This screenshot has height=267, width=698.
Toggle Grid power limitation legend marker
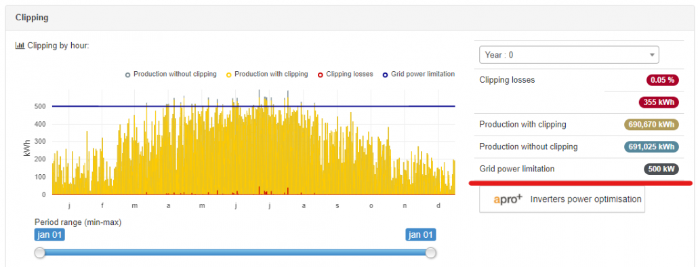point(386,75)
